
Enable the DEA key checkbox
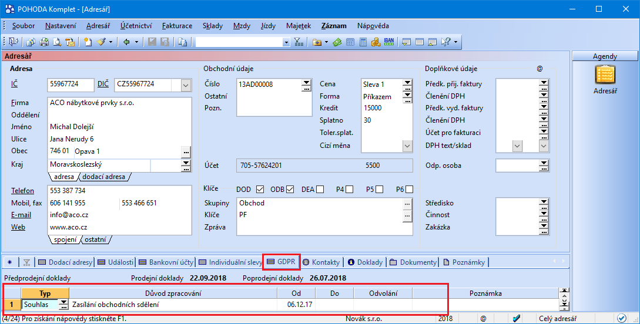coord(320,189)
